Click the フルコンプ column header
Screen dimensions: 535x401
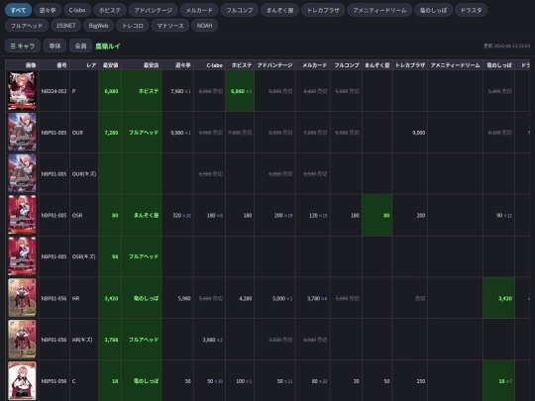coord(346,64)
